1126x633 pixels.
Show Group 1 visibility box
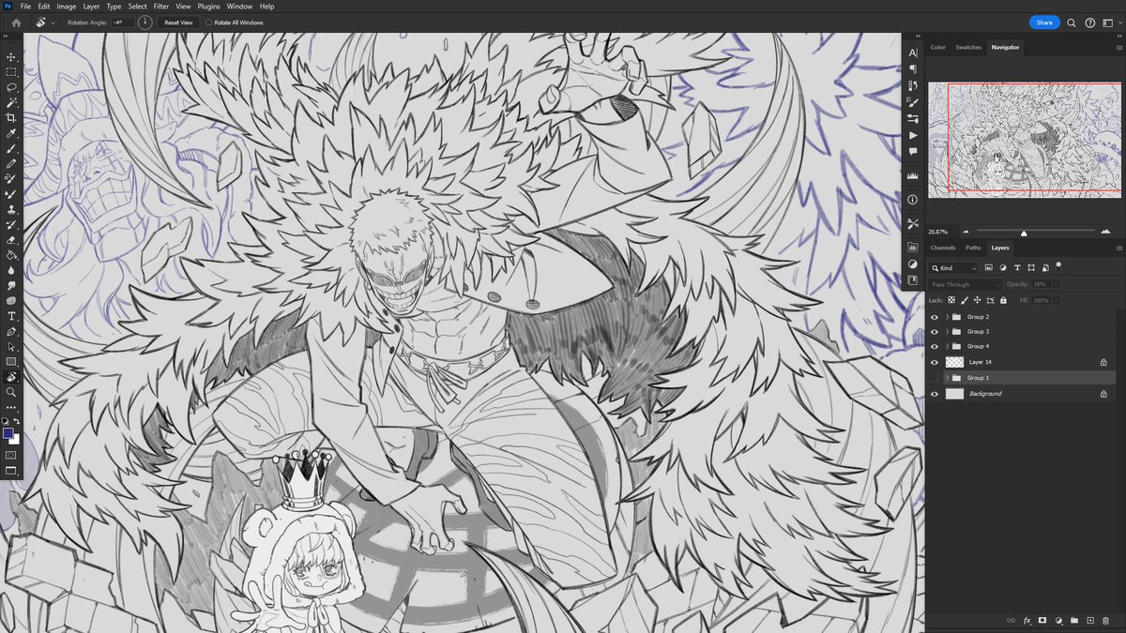click(935, 378)
